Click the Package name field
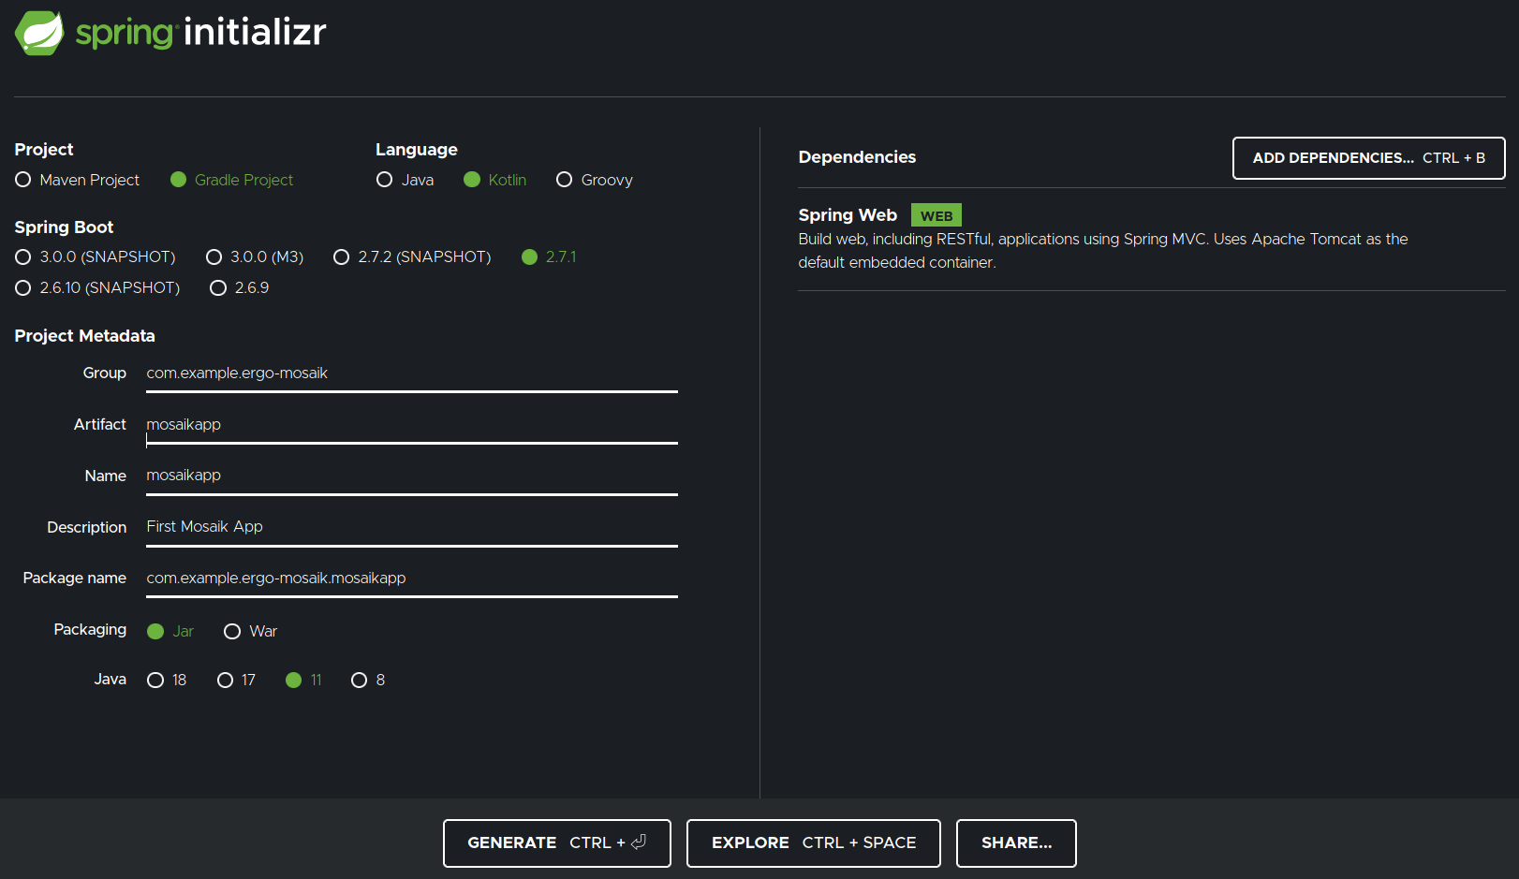The image size is (1519, 879). [411, 579]
